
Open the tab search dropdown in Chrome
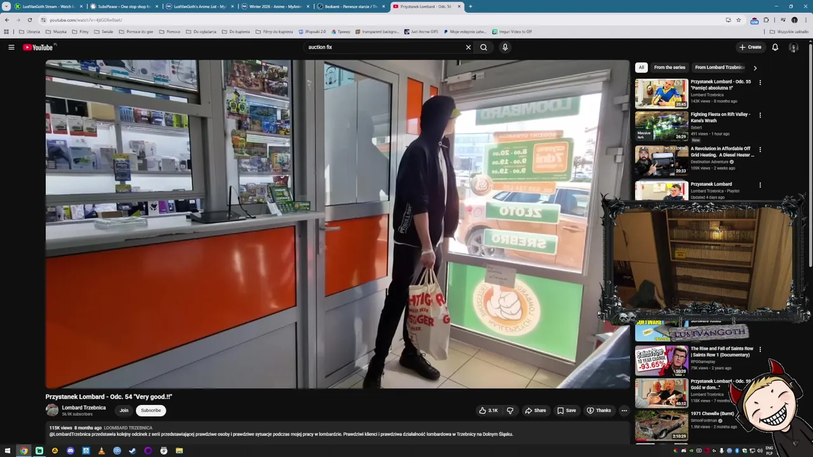pos(7,6)
